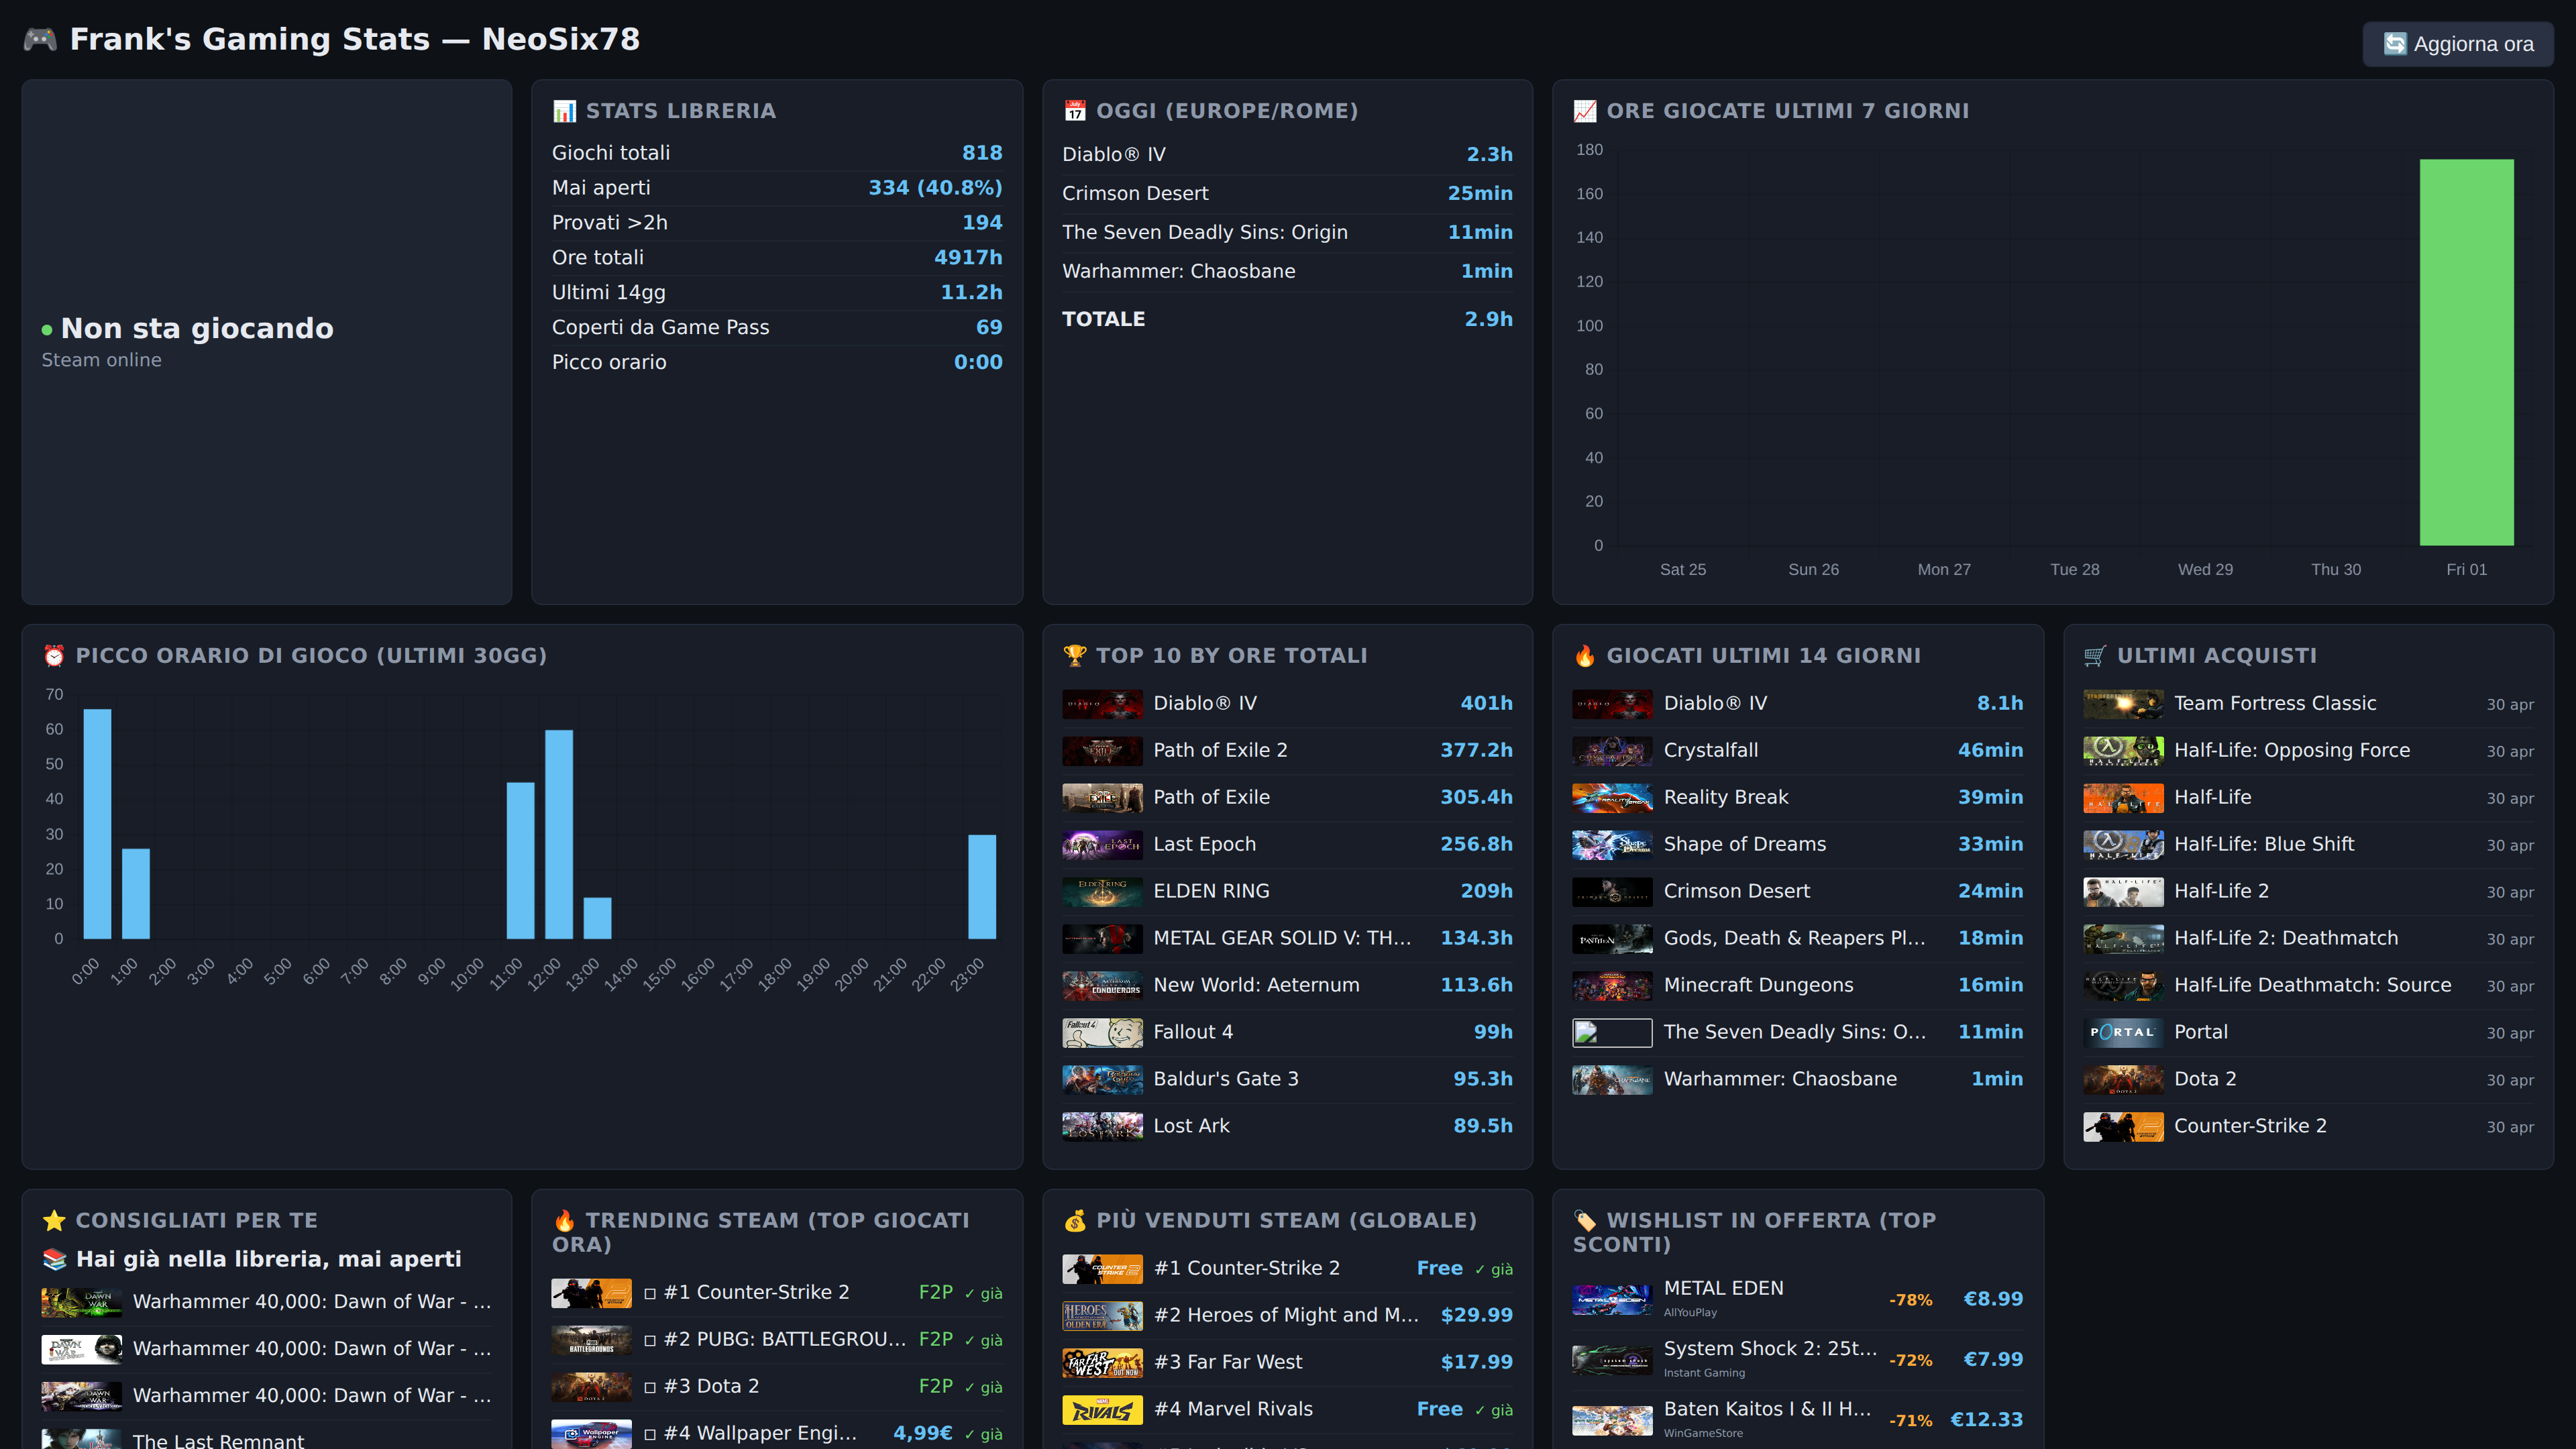2576x1449 pixels.
Task: Click the small square before #4 Wallpaper Engine
Action: (650, 1435)
